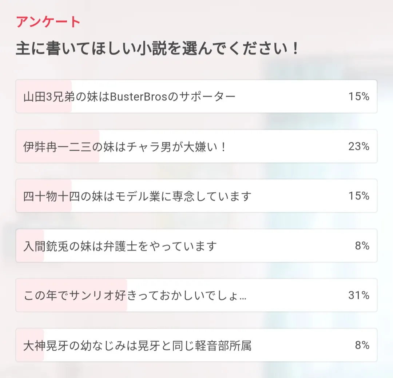Click the アンケート label at the top
The width and height of the screenshot is (393, 378).
coord(48,22)
